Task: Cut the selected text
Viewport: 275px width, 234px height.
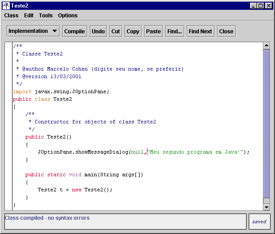Action: 116,32
